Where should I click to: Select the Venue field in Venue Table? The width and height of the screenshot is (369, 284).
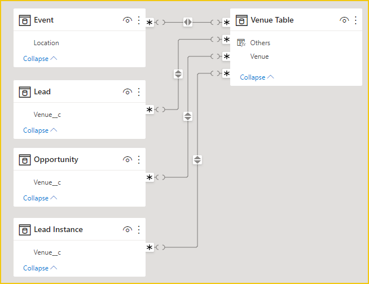click(260, 56)
